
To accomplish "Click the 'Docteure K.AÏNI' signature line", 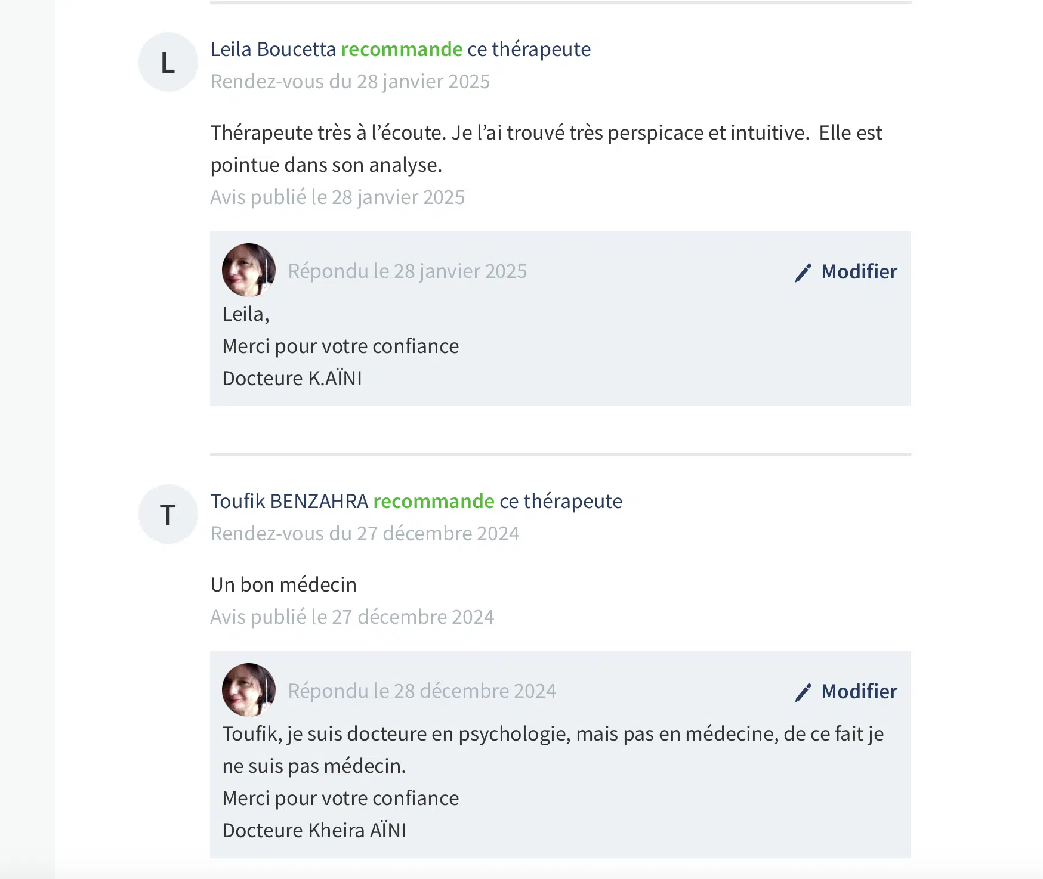I will [x=292, y=378].
